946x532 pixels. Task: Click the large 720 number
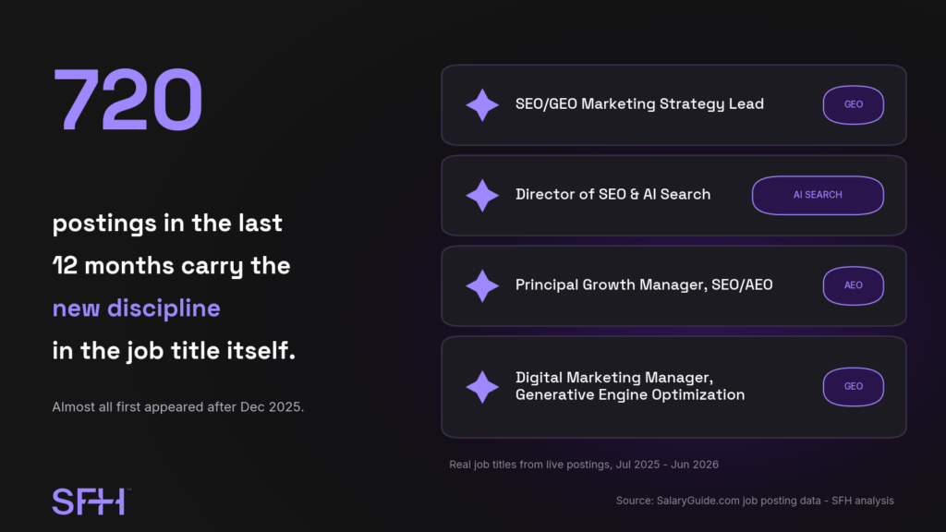click(127, 100)
